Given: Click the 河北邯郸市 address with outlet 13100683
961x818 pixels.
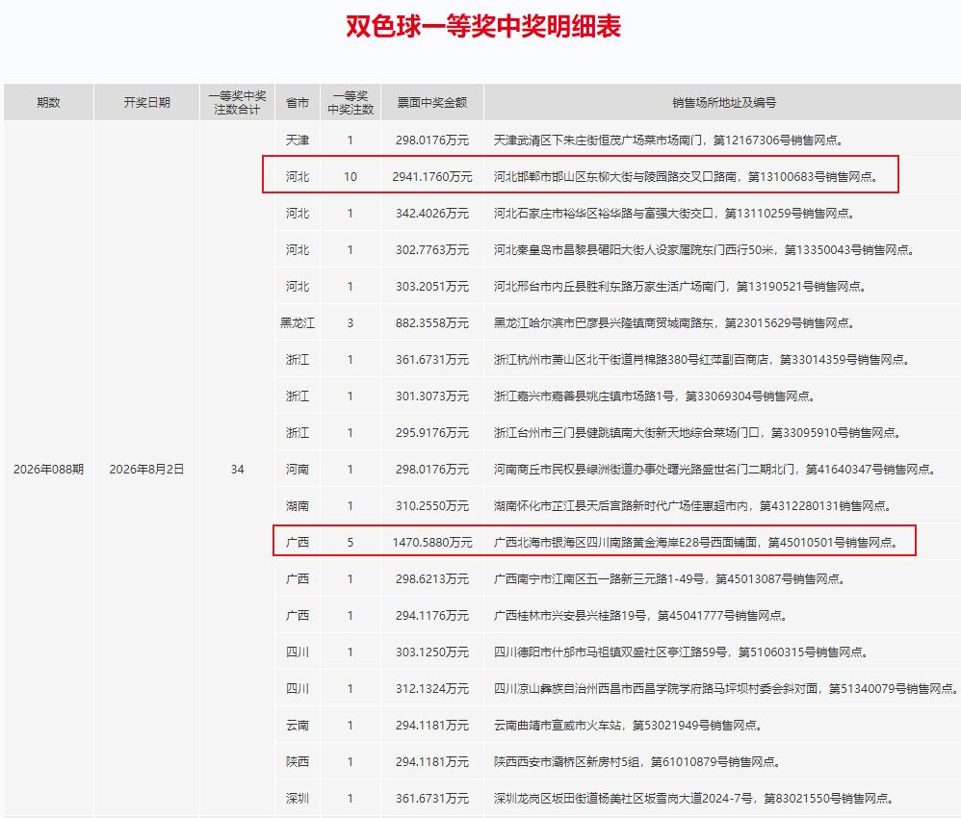Looking at the screenshot, I should (x=687, y=177).
